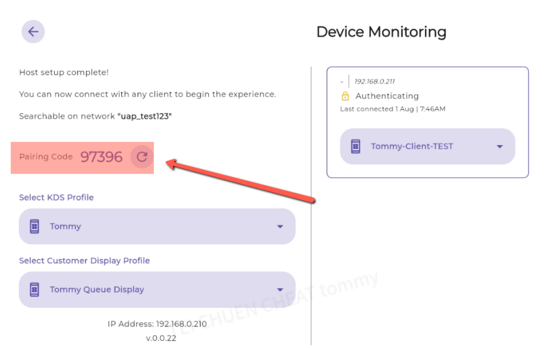The image size is (560, 348).
Task: Refresh the pairing code
Action: 142,156
